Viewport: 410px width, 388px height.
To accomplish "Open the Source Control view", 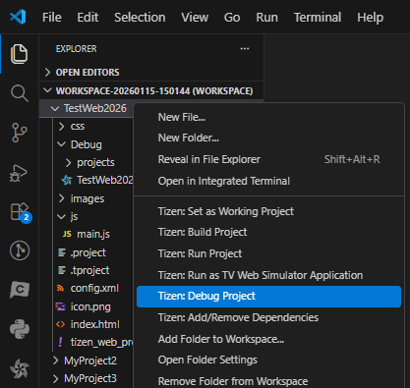I will click(20, 133).
